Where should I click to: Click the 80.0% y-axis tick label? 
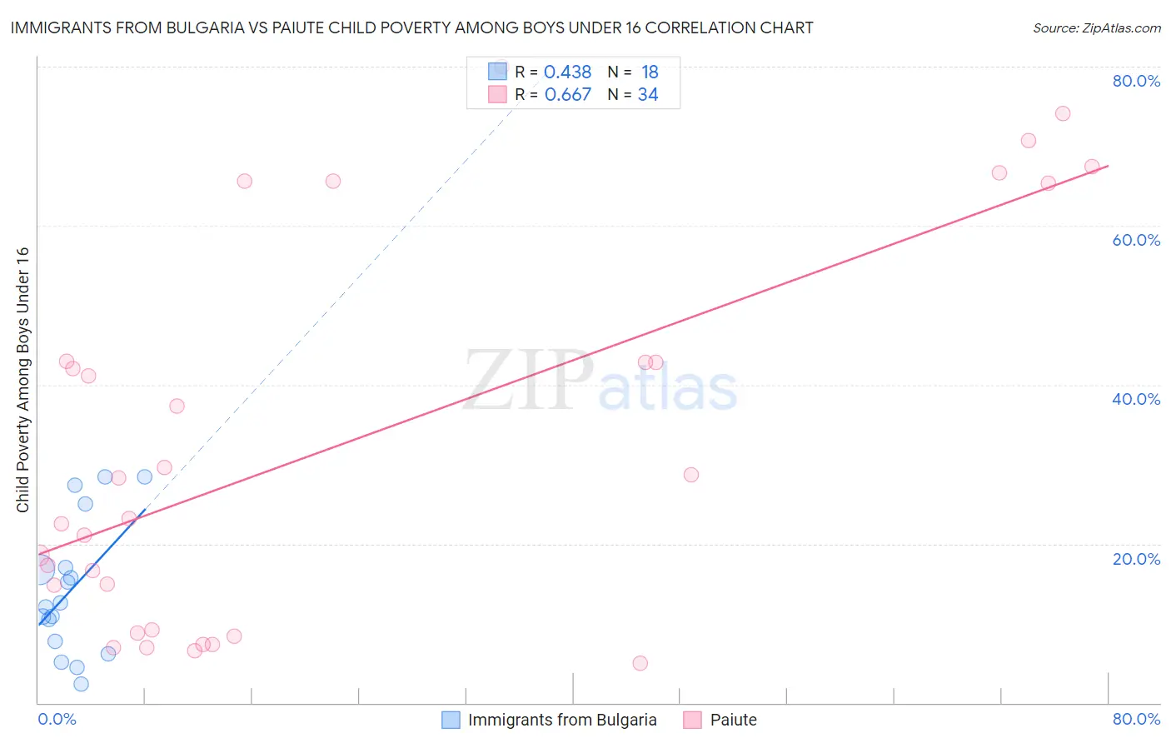[1136, 81]
